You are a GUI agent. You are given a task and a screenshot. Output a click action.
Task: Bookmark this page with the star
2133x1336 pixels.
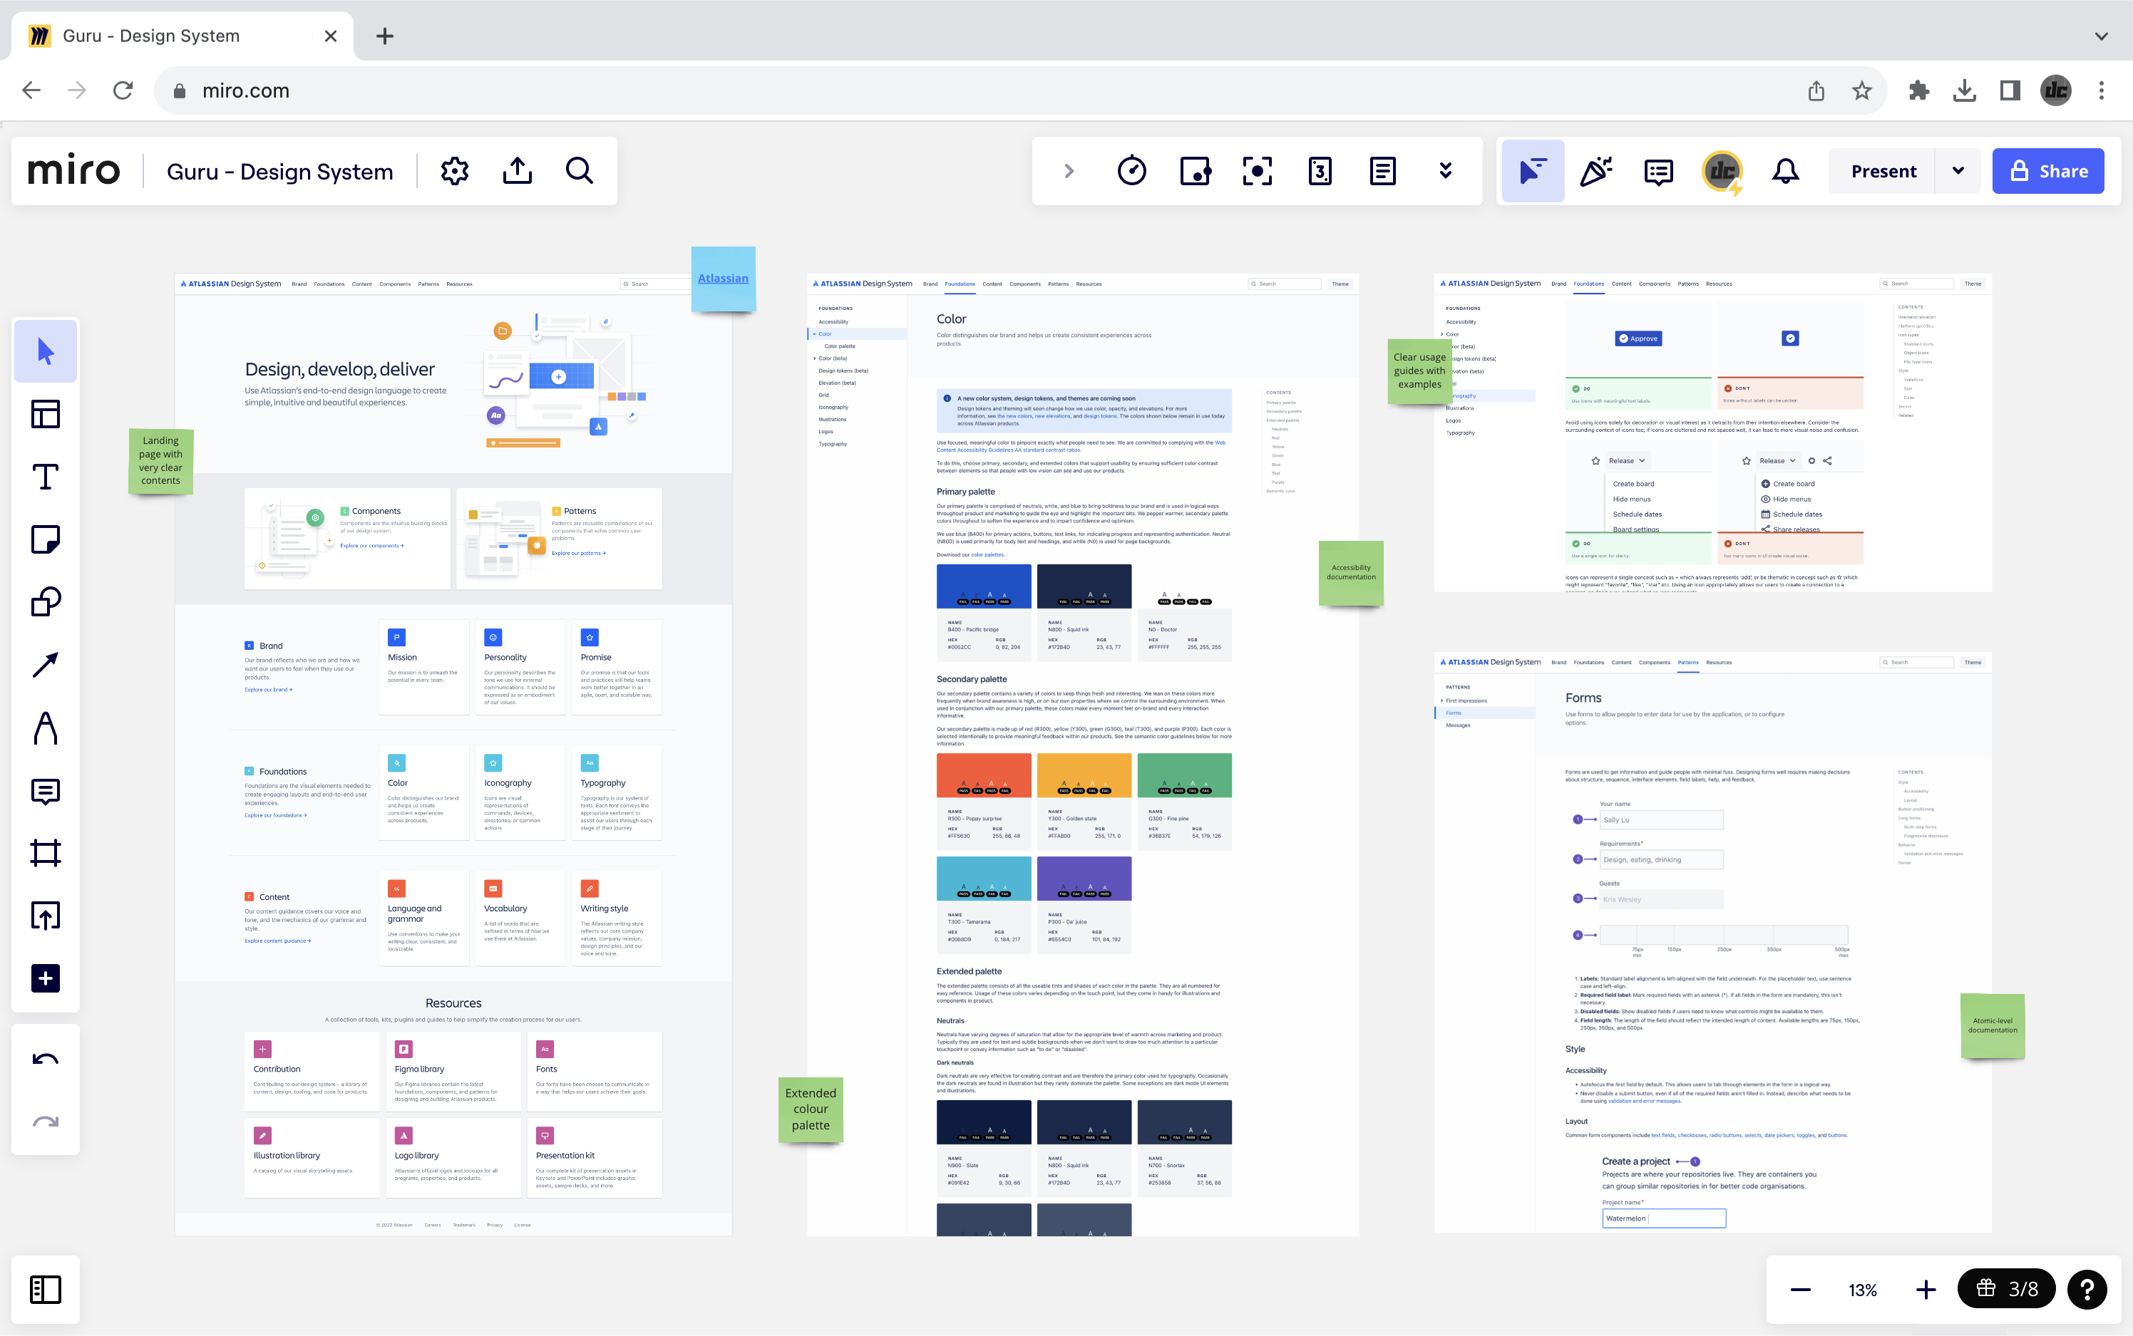point(1861,90)
